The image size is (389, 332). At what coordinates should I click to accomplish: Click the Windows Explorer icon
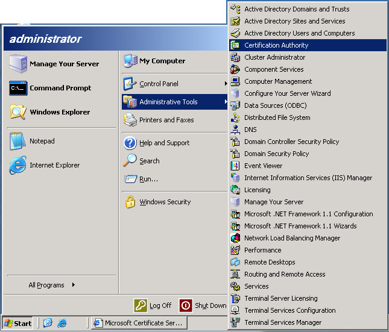coord(18,112)
